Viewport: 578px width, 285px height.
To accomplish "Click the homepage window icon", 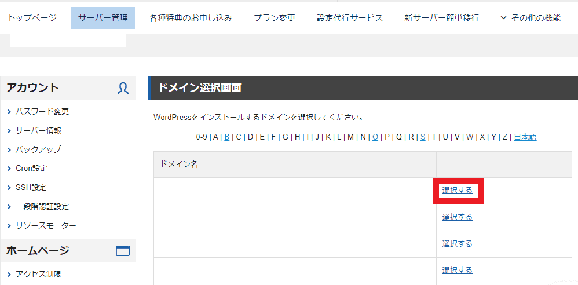I will tap(123, 251).
